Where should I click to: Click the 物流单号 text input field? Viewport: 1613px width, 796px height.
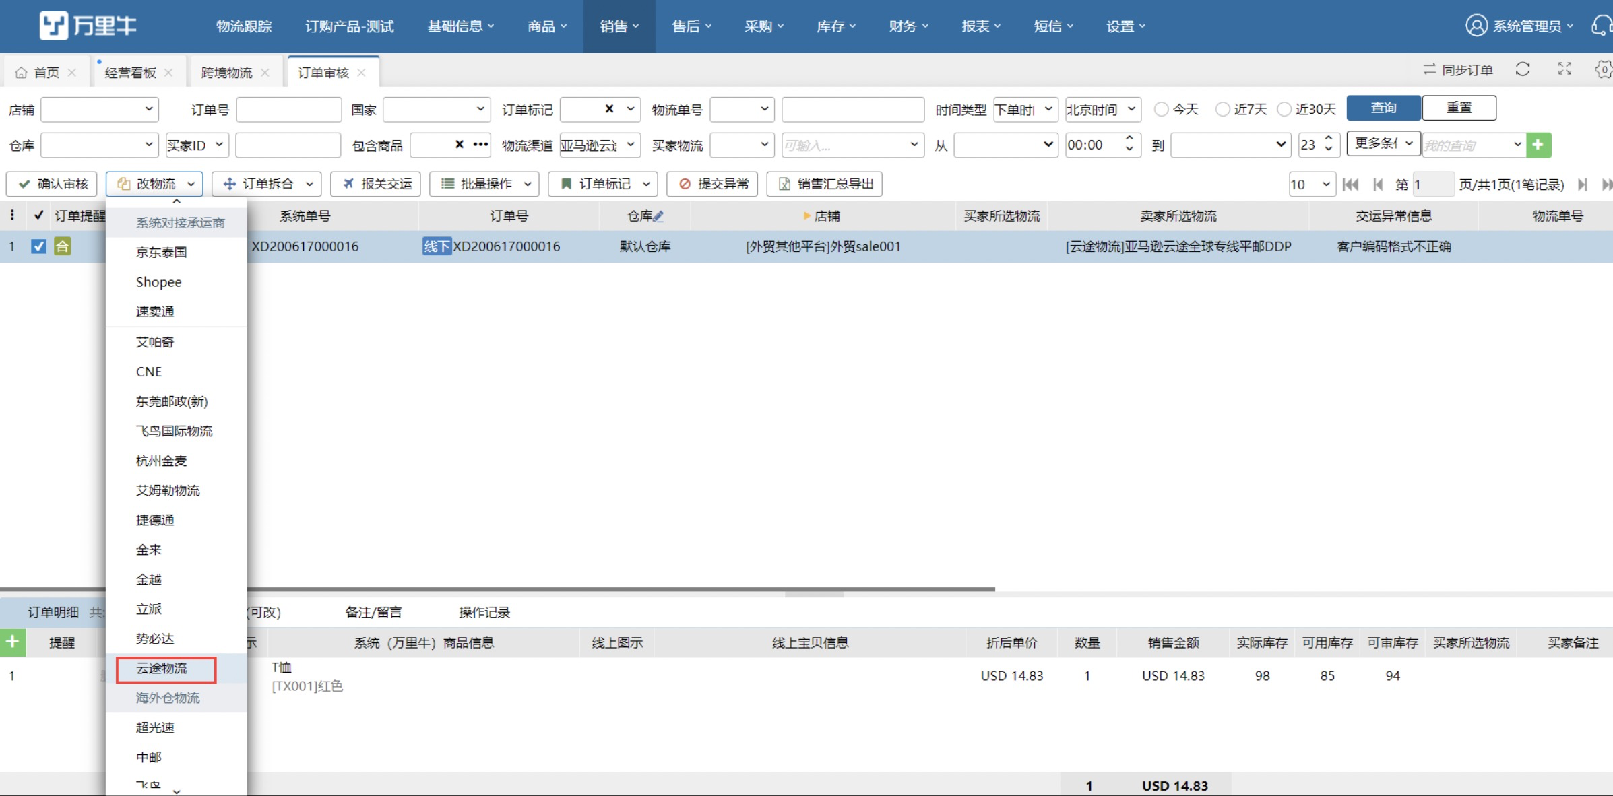pos(853,109)
